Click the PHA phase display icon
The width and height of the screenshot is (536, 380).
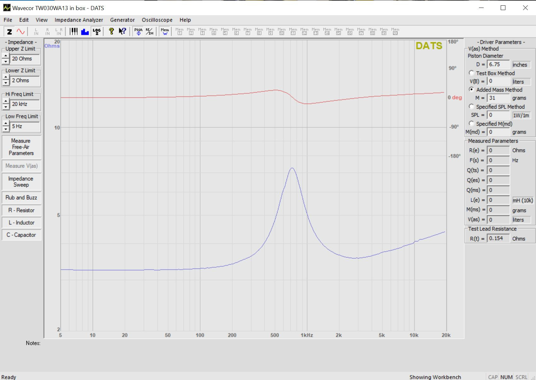click(138, 32)
